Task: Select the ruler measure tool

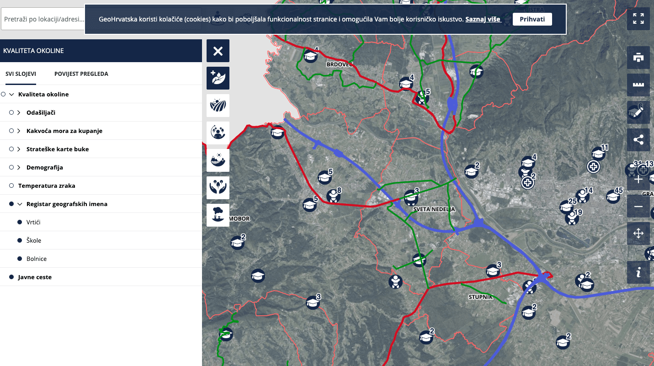Action: (638, 85)
